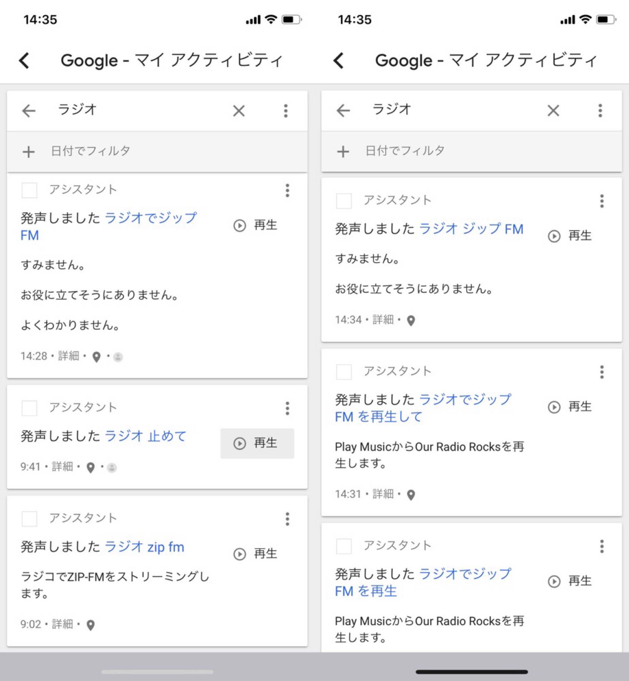
Task: Show 詳細 for the 14:31 activity
Action: coord(383,494)
